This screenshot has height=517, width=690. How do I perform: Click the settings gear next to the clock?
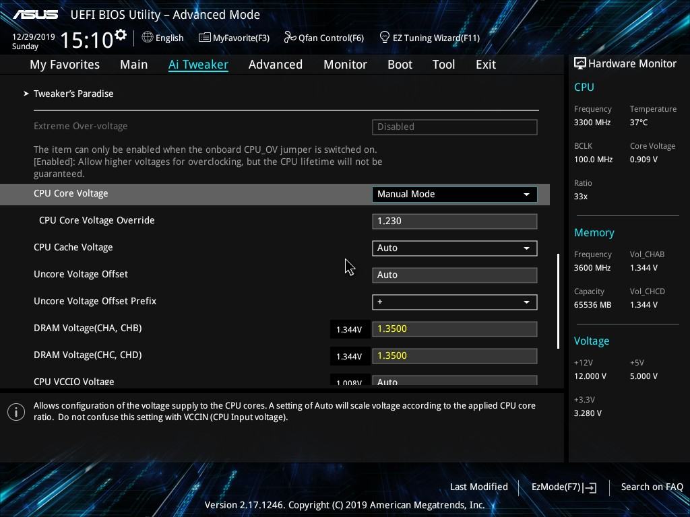click(x=121, y=35)
